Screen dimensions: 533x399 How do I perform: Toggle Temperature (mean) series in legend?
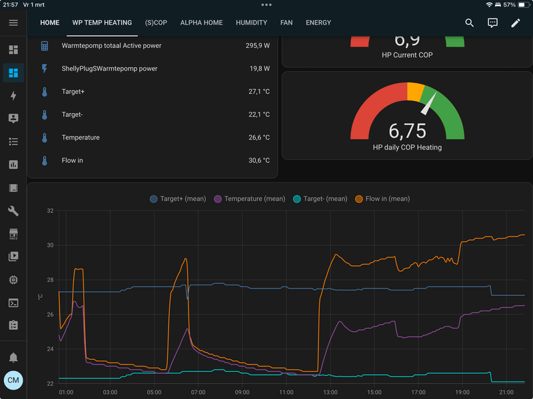250,199
